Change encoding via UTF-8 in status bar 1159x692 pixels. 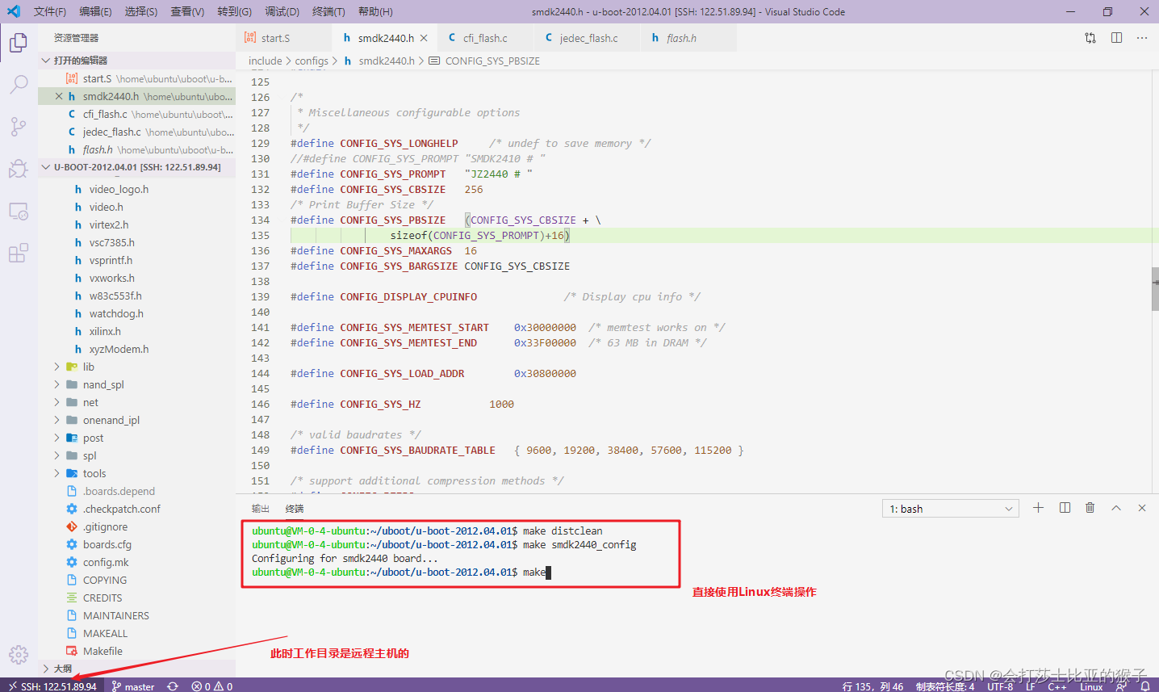pos(1000,686)
